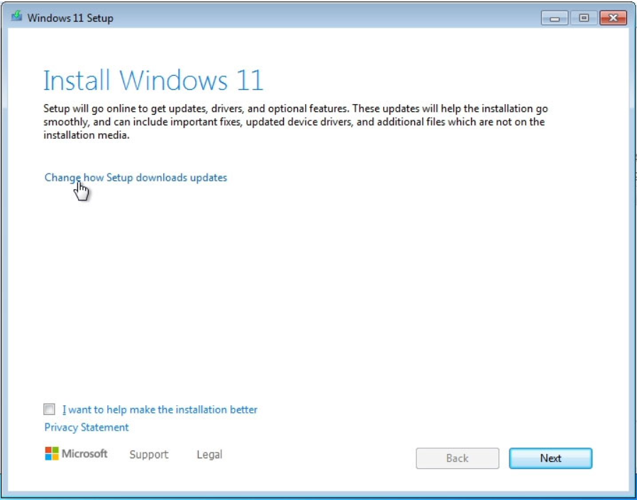Image resolution: width=637 pixels, height=500 pixels.
Task: Click the Next button
Action: click(x=550, y=458)
